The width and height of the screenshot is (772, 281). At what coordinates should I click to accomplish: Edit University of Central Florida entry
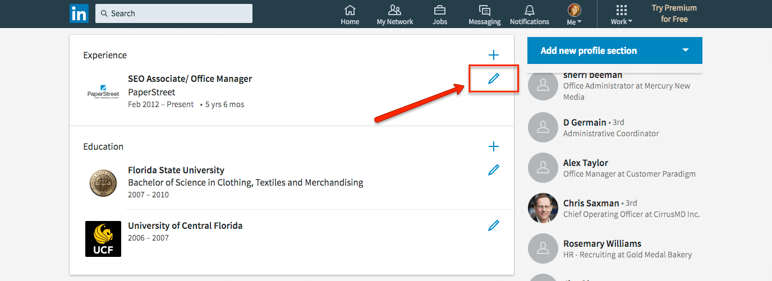494,225
